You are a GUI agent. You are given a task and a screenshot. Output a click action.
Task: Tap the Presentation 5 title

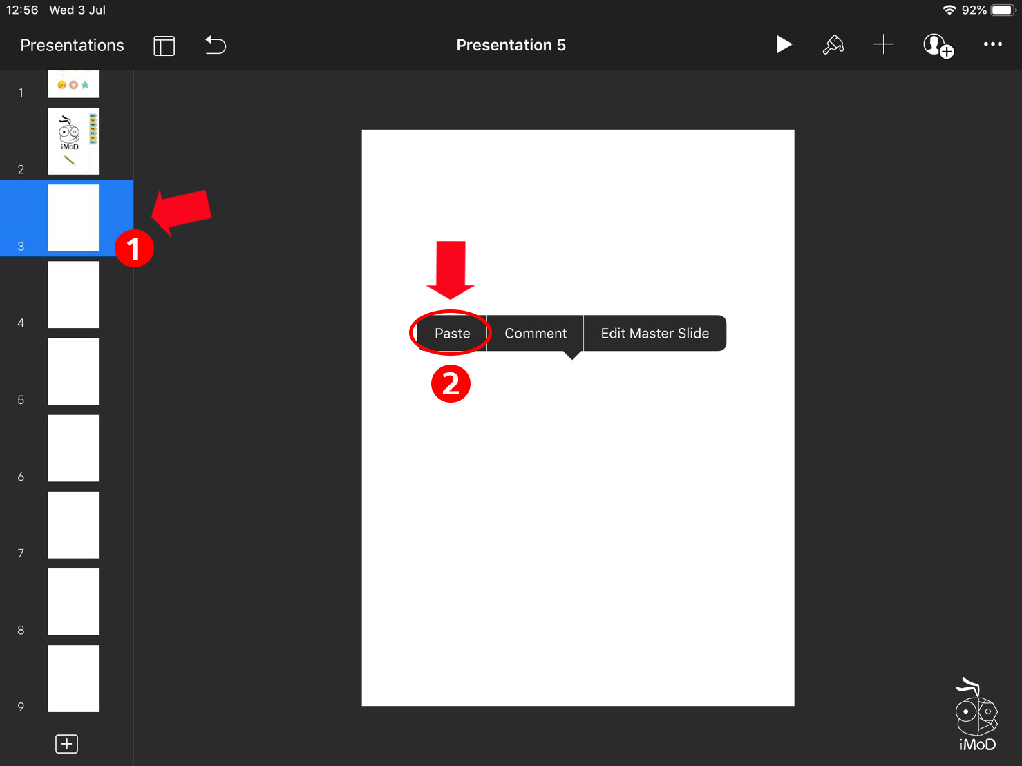(x=511, y=46)
